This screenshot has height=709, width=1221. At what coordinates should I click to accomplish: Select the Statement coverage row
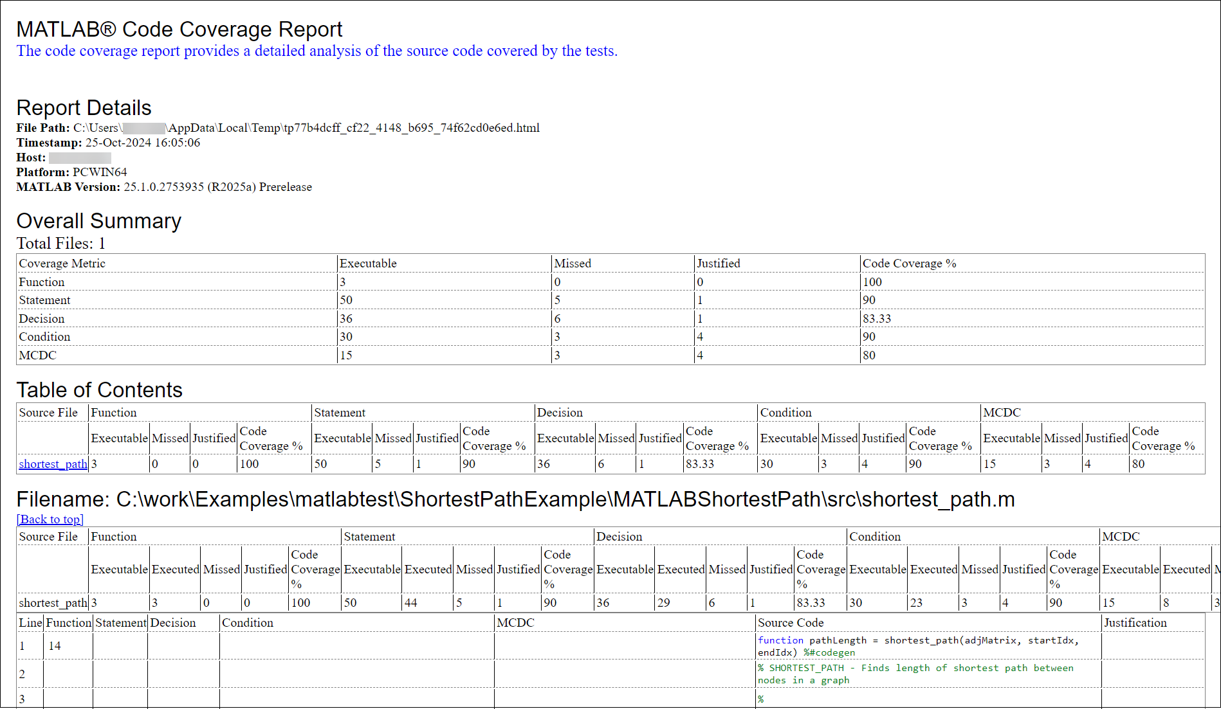pyautogui.click(x=44, y=300)
